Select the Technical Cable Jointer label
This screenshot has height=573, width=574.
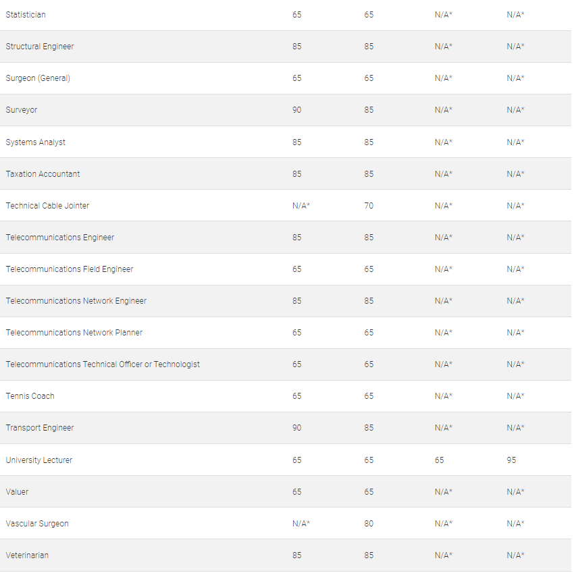47,206
